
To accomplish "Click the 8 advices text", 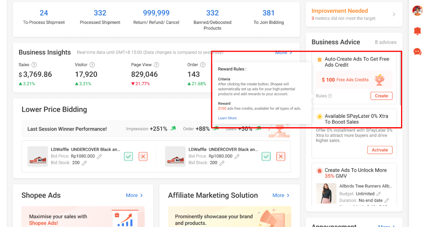I will pyautogui.click(x=386, y=42).
